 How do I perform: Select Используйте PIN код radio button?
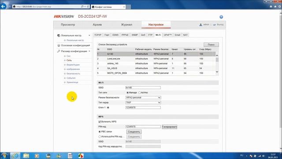point(100,136)
